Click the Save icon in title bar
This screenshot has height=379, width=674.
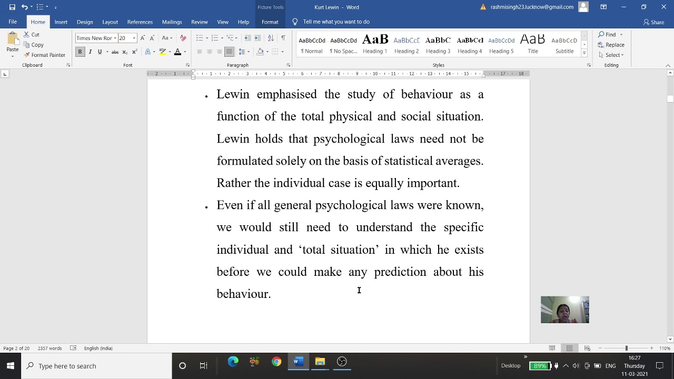(12, 7)
